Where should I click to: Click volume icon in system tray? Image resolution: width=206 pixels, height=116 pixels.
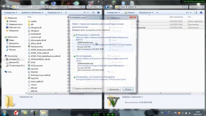pyautogui.click(x=190, y=113)
